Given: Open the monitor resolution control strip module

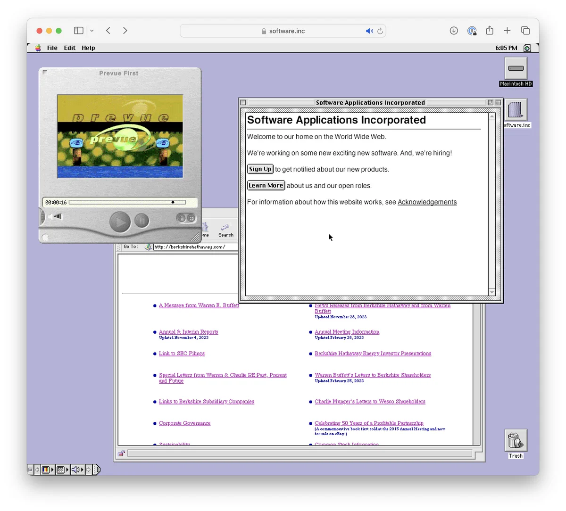Looking at the screenshot, I should [x=62, y=470].
